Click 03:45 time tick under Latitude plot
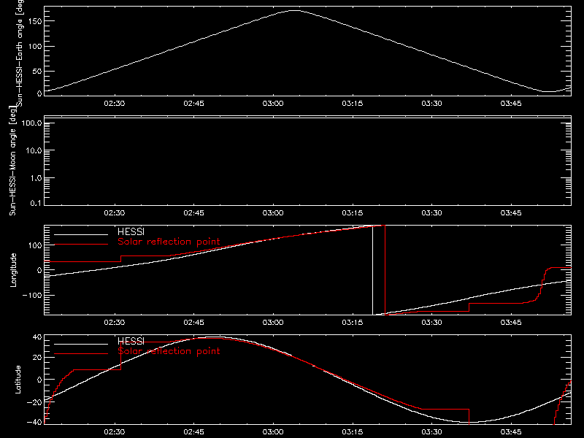 click(511, 431)
